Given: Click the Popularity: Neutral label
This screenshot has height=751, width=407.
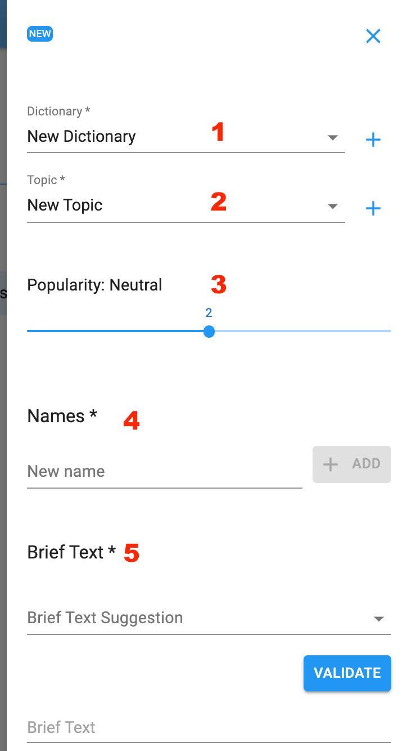Looking at the screenshot, I should pos(94,285).
